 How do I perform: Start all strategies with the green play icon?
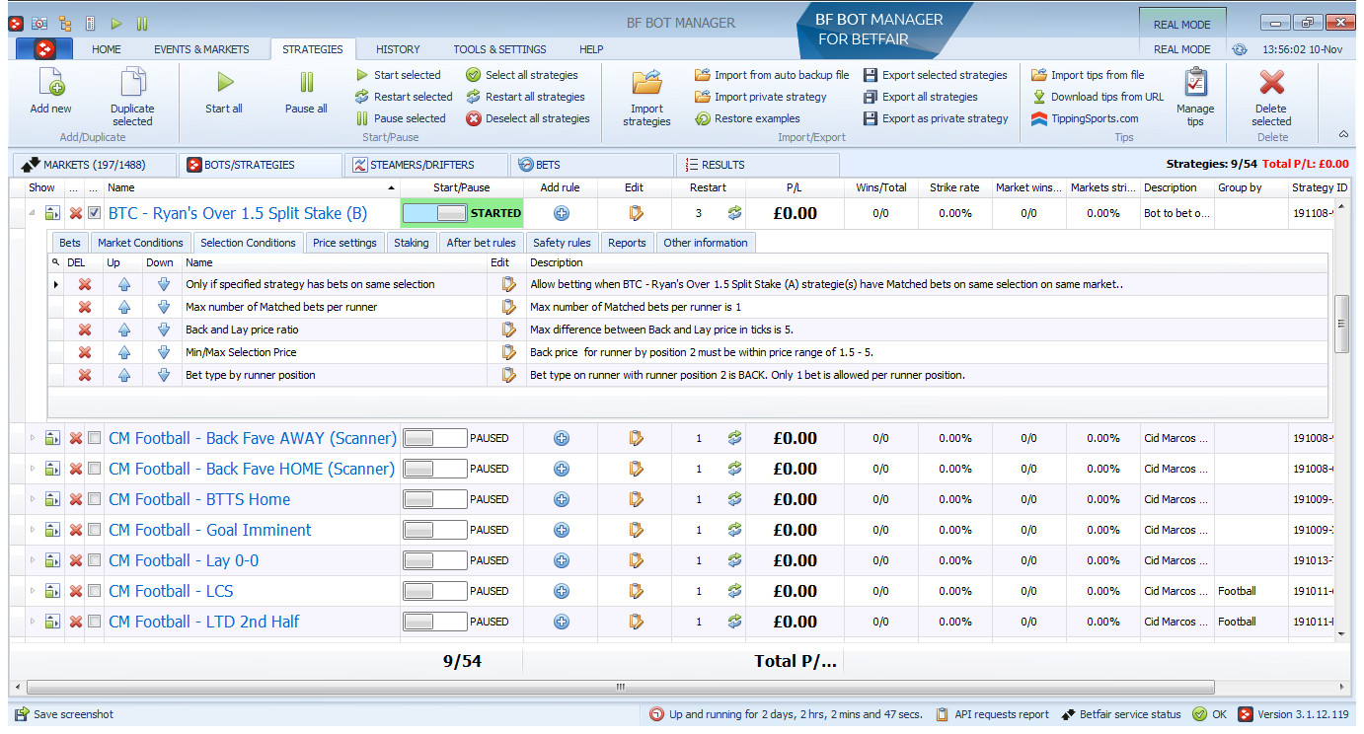(x=224, y=83)
